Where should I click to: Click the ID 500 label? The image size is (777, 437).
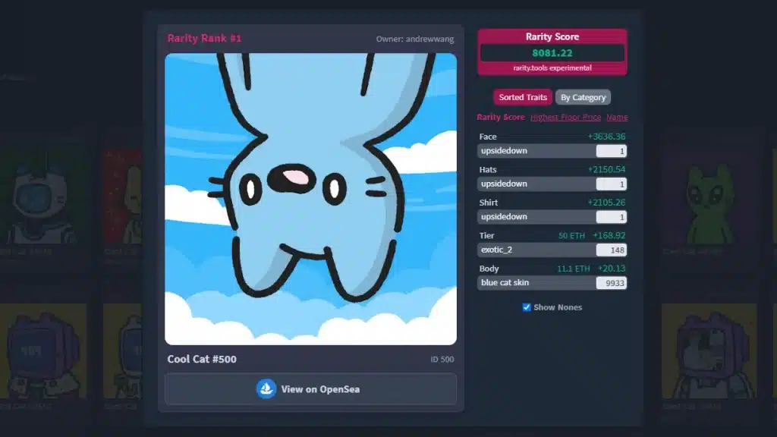442,359
